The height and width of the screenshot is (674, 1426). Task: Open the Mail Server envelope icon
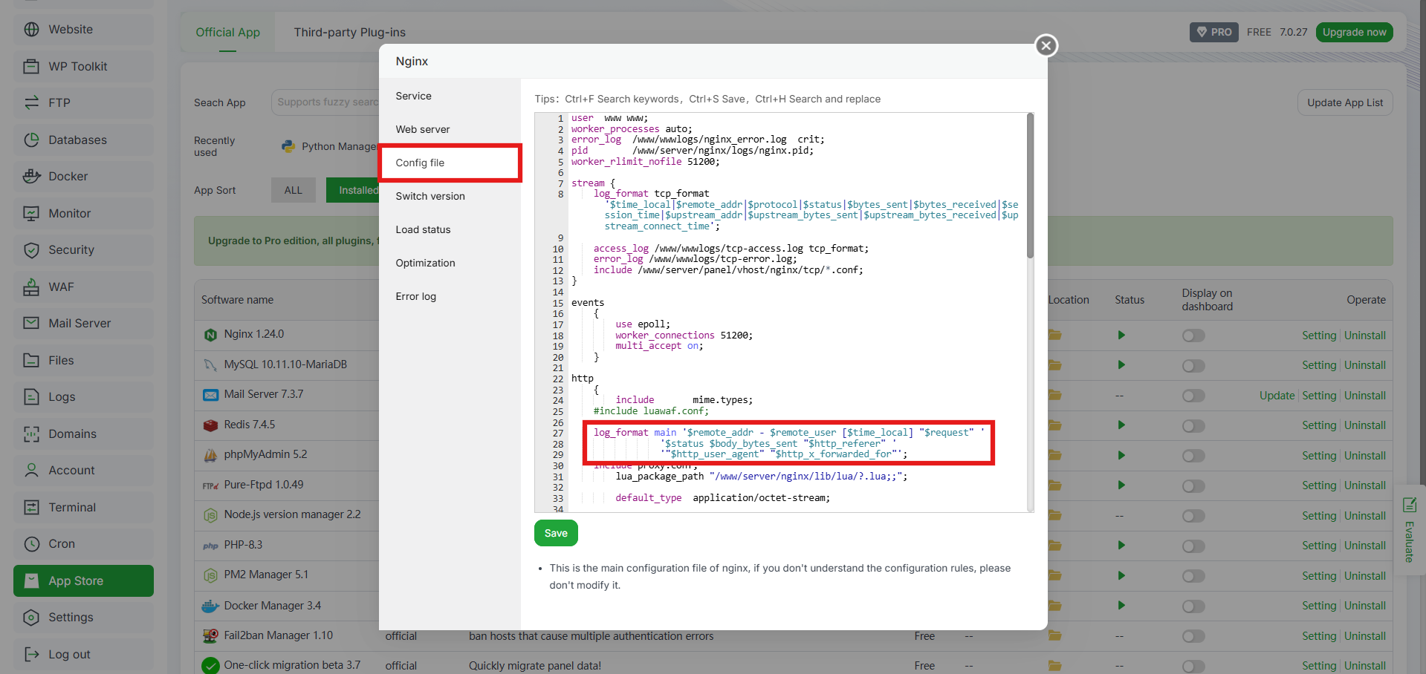[31, 324]
